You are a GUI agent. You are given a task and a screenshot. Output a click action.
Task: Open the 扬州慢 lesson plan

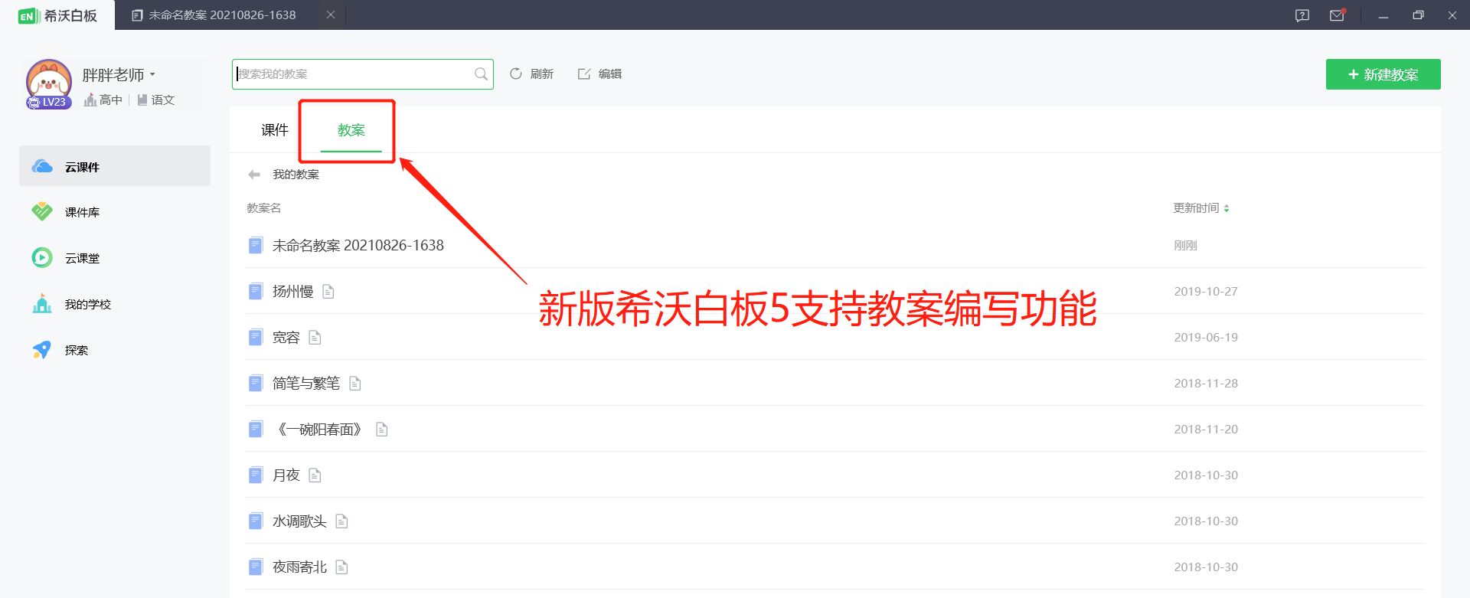(293, 291)
